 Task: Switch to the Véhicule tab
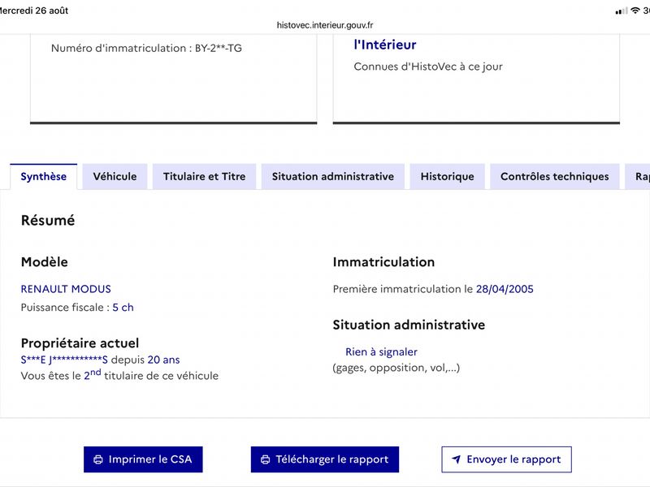(x=115, y=177)
